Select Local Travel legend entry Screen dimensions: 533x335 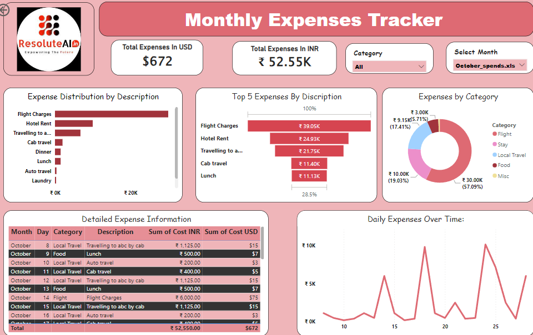(511, 155)
